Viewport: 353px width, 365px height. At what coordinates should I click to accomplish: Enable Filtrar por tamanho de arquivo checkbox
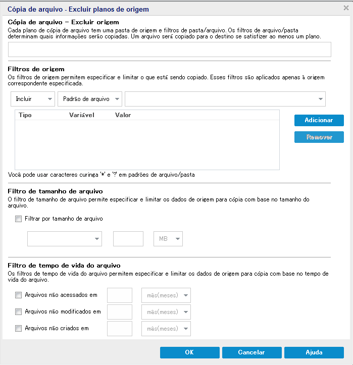(19, 219)
